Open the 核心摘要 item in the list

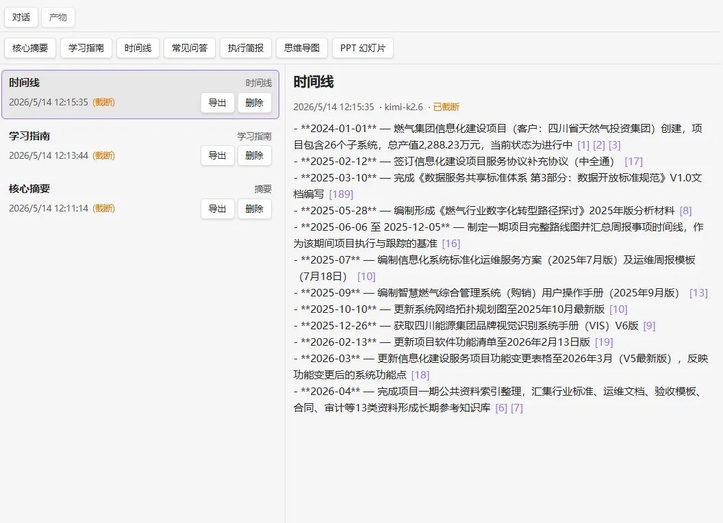(140, 200)
